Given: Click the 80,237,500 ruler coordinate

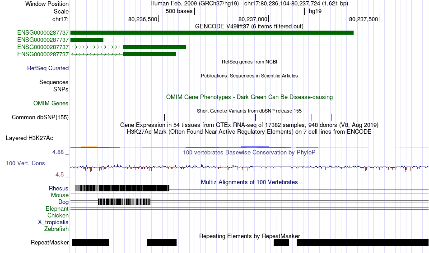Looking at the screenshot, I should (x=364, y=19).
